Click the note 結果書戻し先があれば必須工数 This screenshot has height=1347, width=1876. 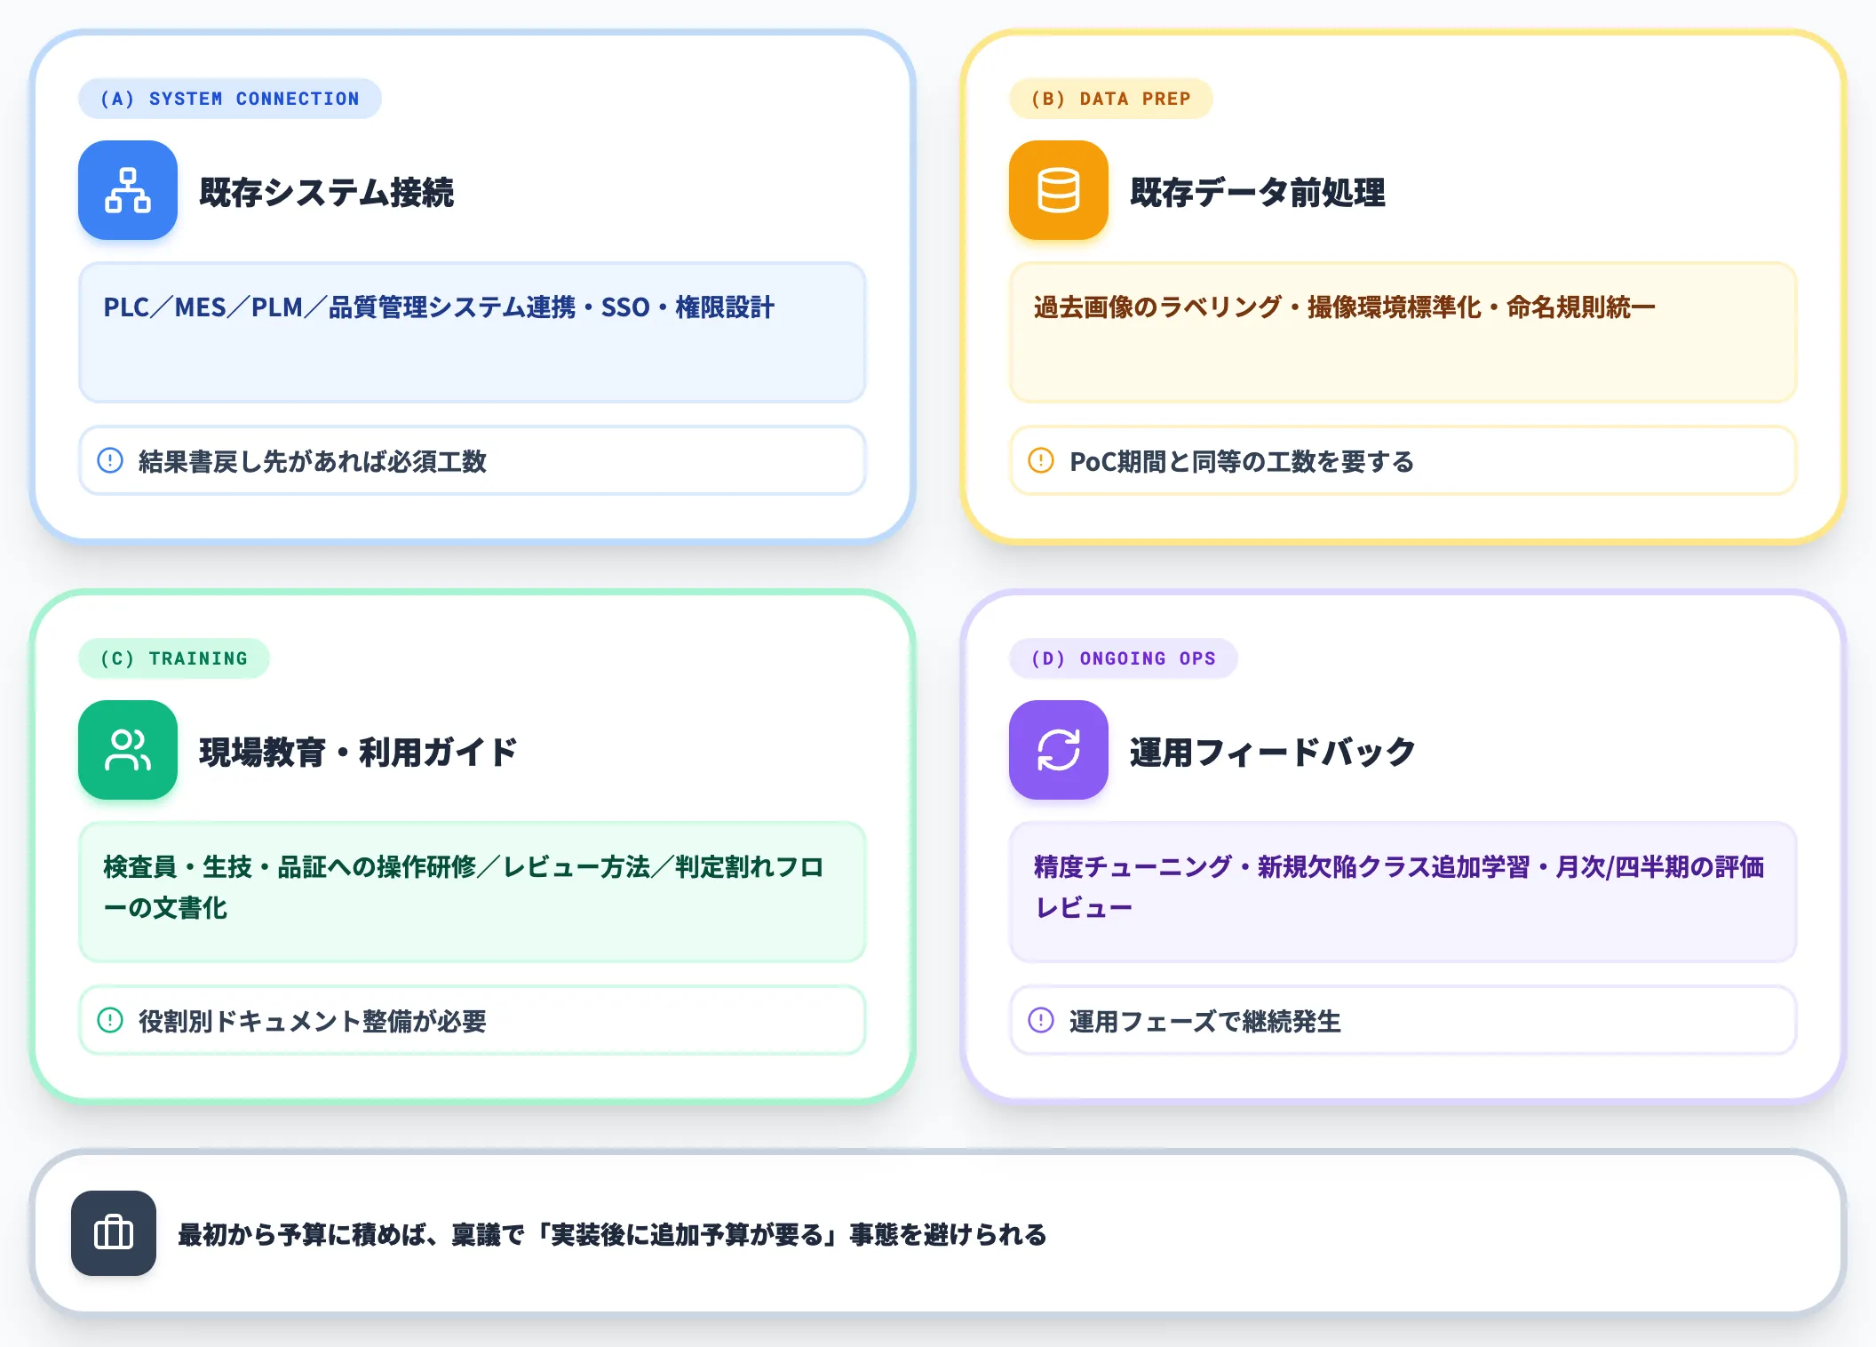pos(473,460)
